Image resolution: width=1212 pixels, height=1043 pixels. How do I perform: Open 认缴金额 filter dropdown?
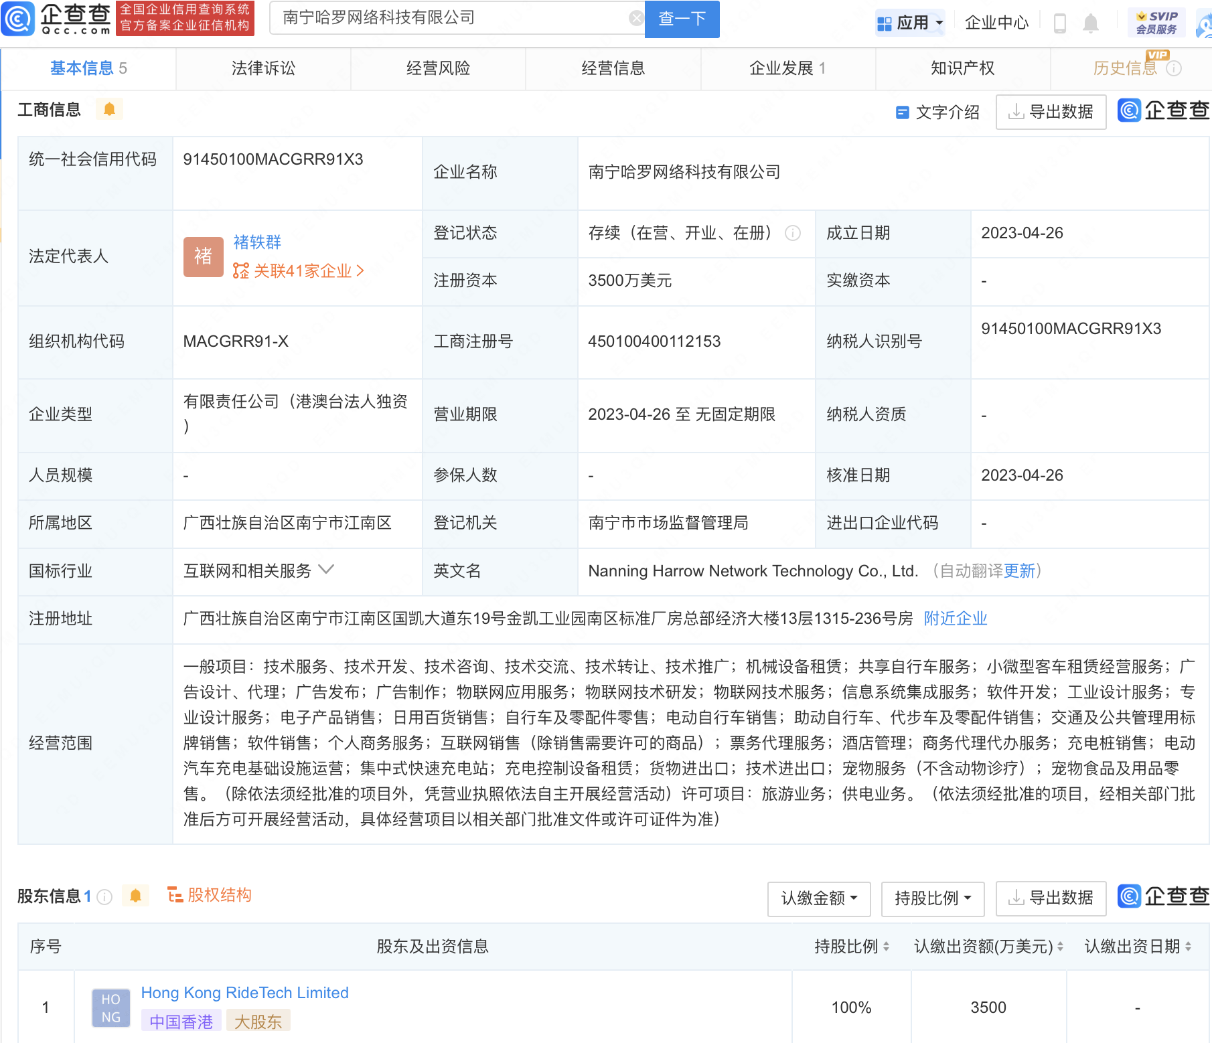click(x=819, y=898)
